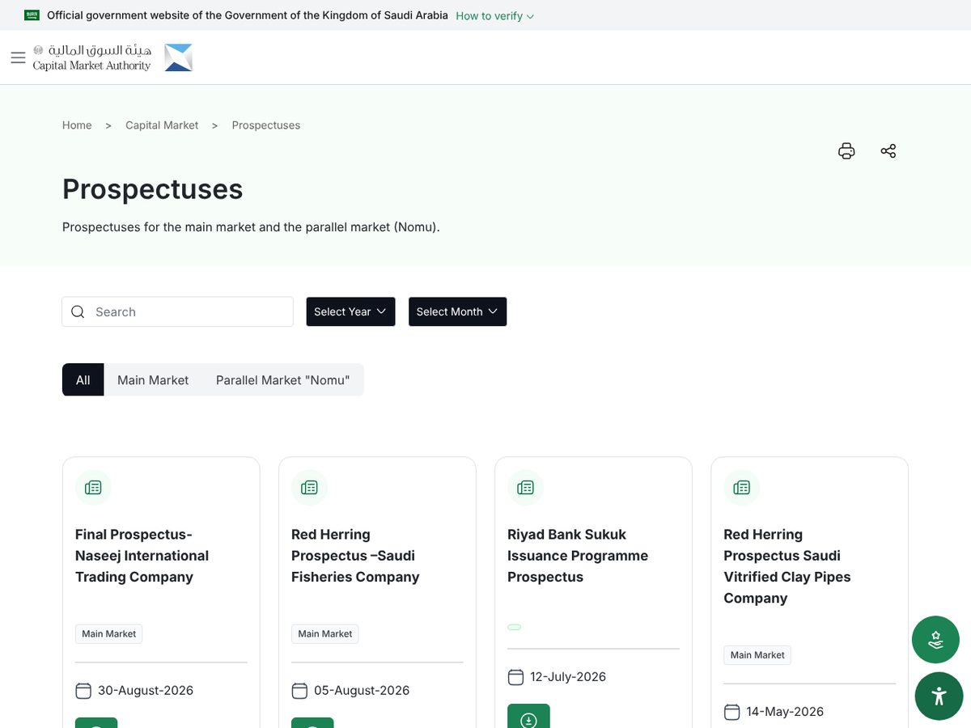
Task: Open the Select Month dropdown
Action: (x=457, y=311)
